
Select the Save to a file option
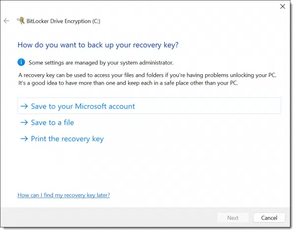pos(52,122)
